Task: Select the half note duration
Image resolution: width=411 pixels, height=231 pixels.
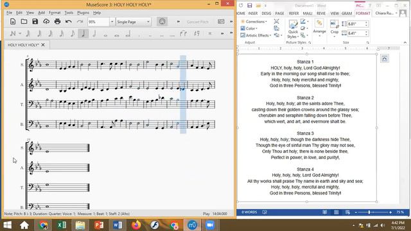Action: 94,33
